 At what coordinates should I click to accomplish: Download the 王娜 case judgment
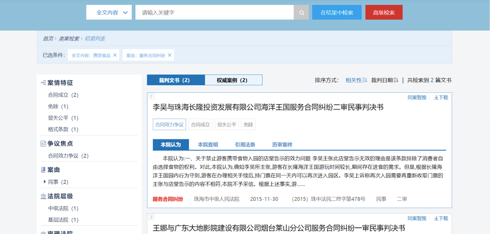(441, 218)
